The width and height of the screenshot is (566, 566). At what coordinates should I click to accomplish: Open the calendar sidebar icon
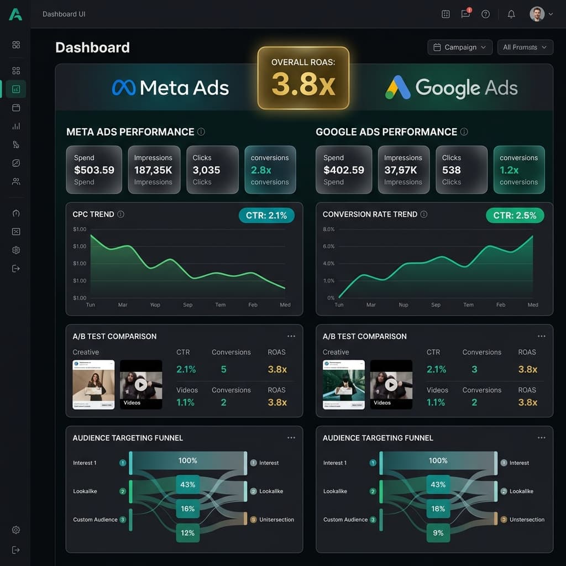pos(16,108)
